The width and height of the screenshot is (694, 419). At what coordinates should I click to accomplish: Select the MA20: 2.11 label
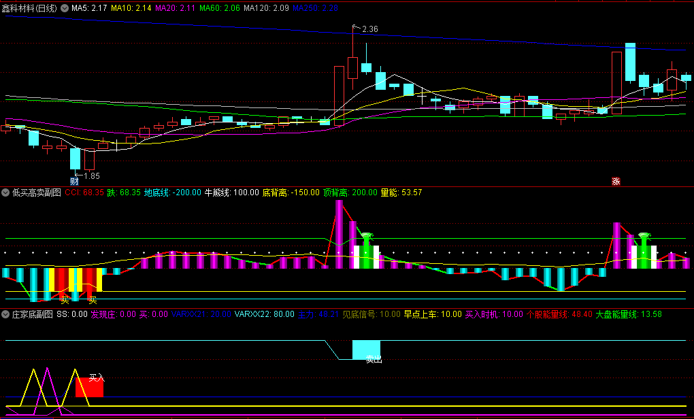(176, 8)
